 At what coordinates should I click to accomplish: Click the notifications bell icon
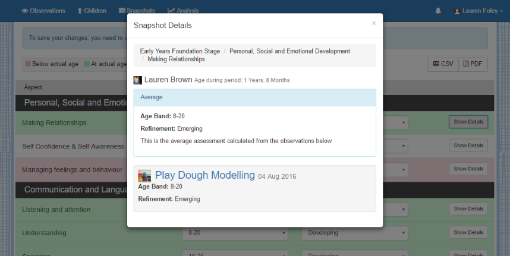438,11
